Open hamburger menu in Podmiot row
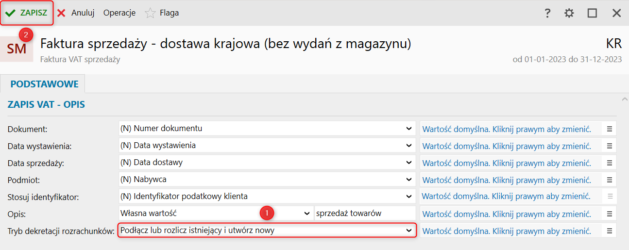 click(609, 180)
